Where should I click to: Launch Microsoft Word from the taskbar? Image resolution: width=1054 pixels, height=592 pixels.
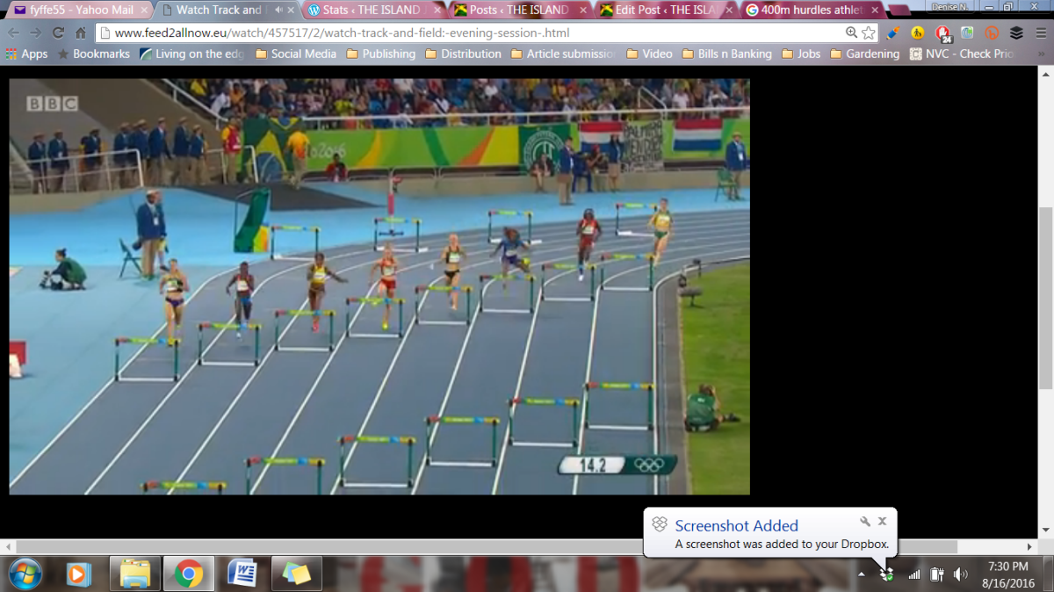[x=242, y=574]
